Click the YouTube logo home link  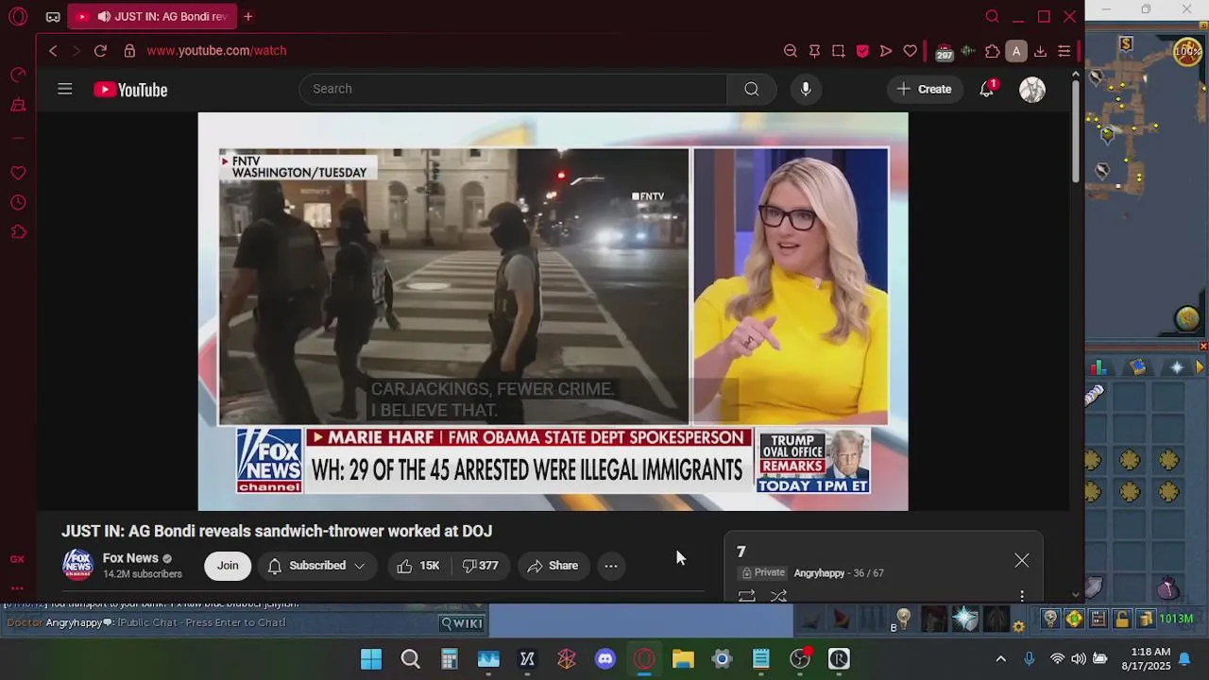130,90
